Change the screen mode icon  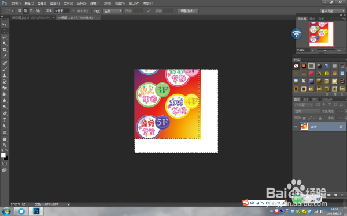tap(5, 170)
